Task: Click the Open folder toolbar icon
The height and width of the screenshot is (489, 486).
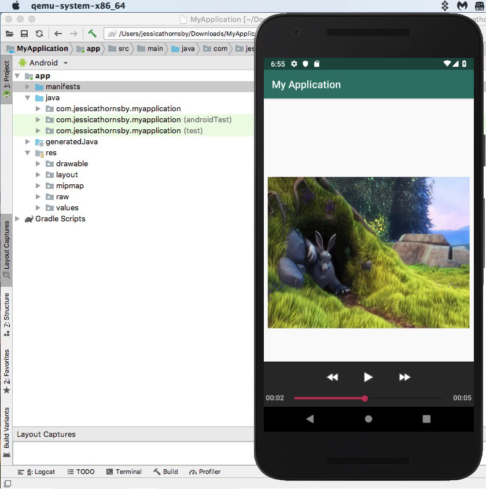Action: pyautogui.click(x=10, y=34)
